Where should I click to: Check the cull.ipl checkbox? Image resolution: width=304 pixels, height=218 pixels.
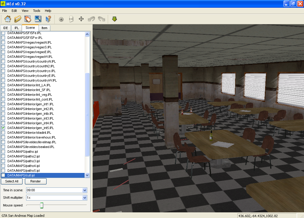point(3,175)
